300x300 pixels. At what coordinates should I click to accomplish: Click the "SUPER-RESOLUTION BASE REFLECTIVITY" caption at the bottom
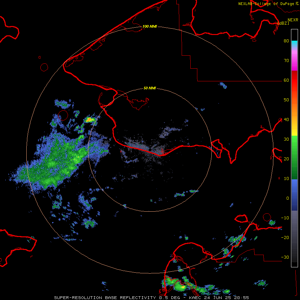click(x=105, y=298)
